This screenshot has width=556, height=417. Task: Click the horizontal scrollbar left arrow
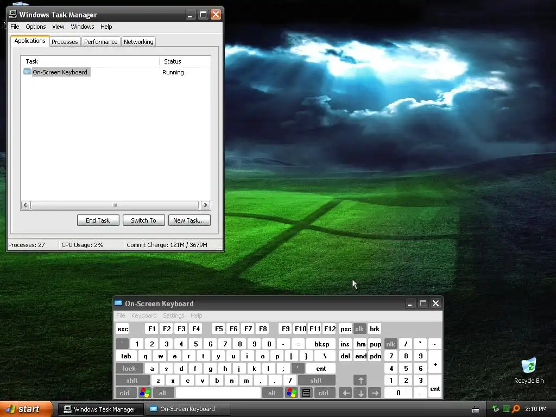pos(25,205)
